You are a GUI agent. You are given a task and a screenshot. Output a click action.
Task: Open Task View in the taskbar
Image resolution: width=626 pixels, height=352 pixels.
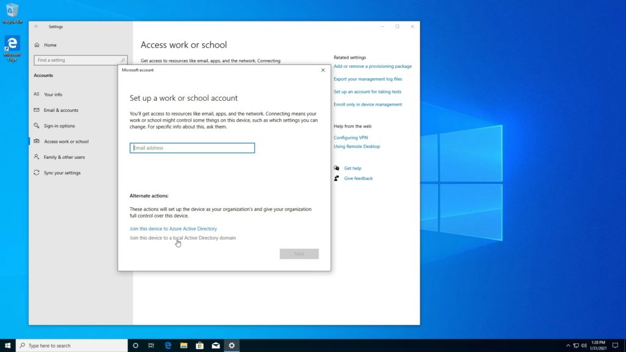tap(150, 345)
